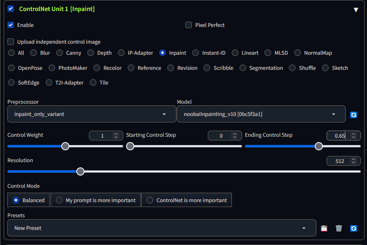Save the current preset
367x245 pixels.
(x=324, y=228)
